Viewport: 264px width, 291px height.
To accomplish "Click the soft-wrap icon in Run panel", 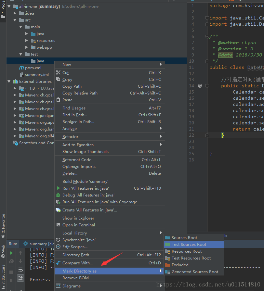I will point(20,270).
